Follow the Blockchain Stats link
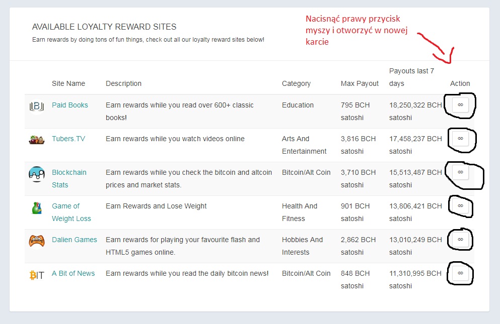The height and width of the screenshot is (324, 500). pos(69,178)
